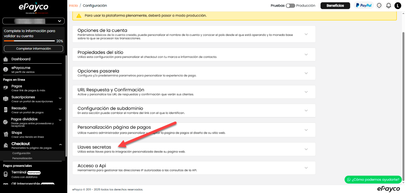Toggle Pruebas to Producción mode switch
Image resolution: width=405 pixels, height=193 pixels.
coord(290,5)
